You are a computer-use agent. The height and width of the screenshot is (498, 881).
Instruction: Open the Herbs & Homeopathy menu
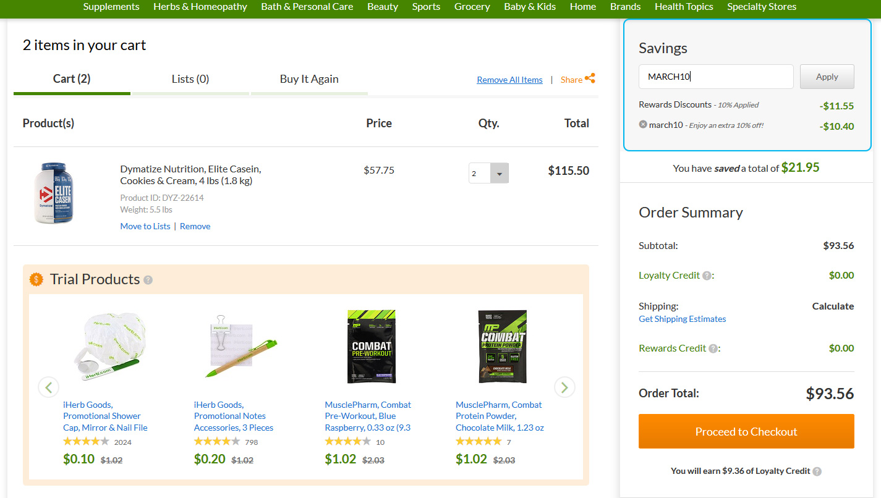(x=200, y=7)
